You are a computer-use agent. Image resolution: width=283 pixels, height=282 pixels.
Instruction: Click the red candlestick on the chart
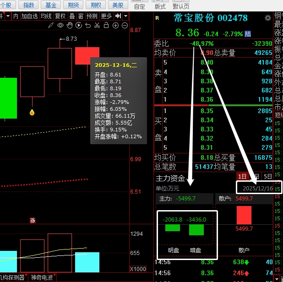click(x=87, y=56)
